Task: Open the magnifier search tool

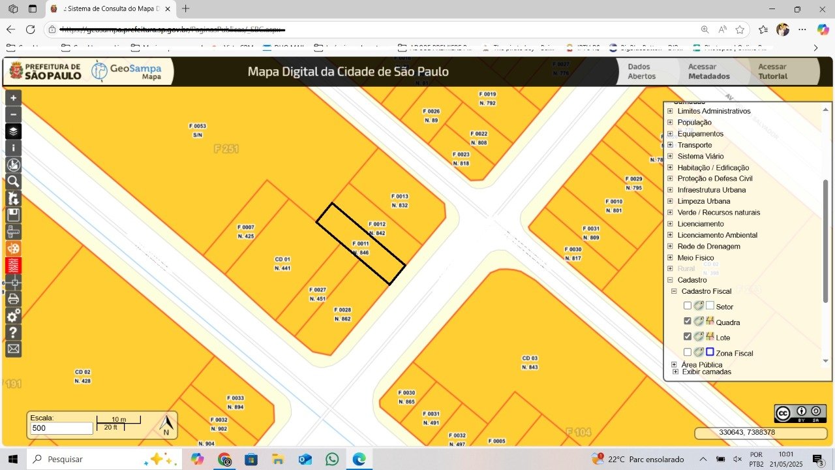Action: [x=13, y=181]
